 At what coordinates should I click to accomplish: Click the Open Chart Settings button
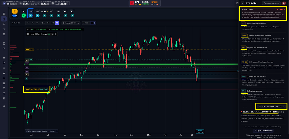click(x=263, y=131)
